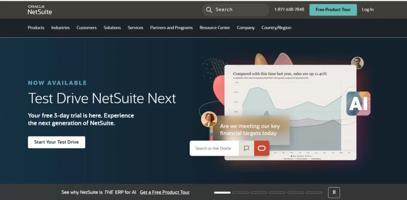Click the Search or Ask Oracle box

click(214, 148)
